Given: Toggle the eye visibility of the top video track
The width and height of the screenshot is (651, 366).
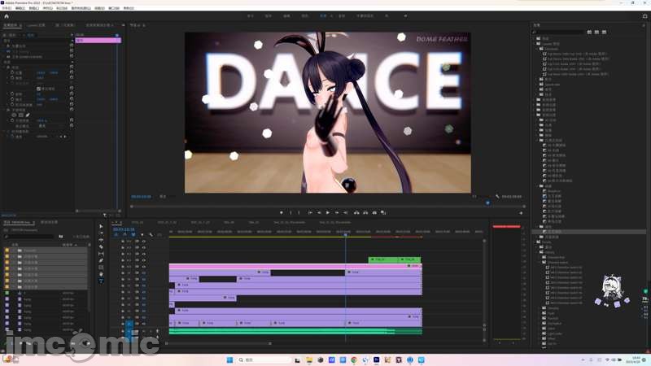Looking at the screenshot, I should [144, 242].
